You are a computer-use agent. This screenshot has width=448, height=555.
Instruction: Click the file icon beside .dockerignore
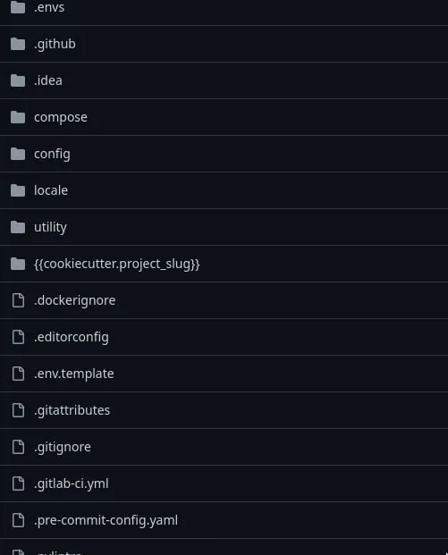click(x=18, y=300)
